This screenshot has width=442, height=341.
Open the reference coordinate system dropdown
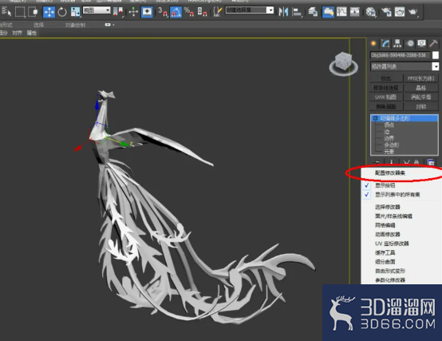[97, 10]
